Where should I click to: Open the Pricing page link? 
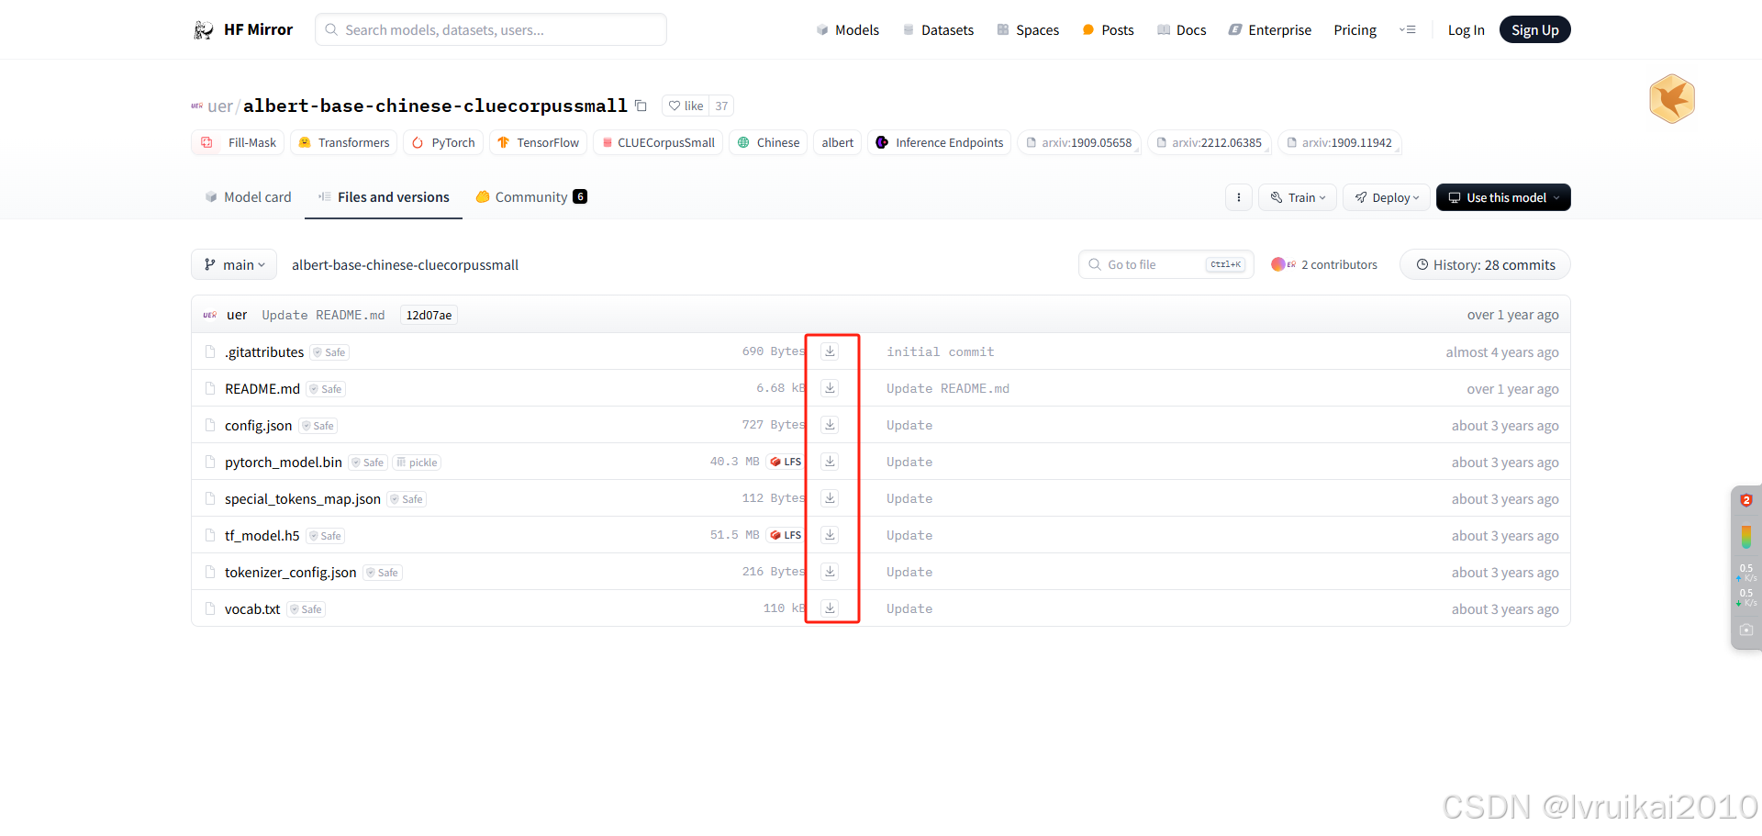click(x=1355, y=30)
